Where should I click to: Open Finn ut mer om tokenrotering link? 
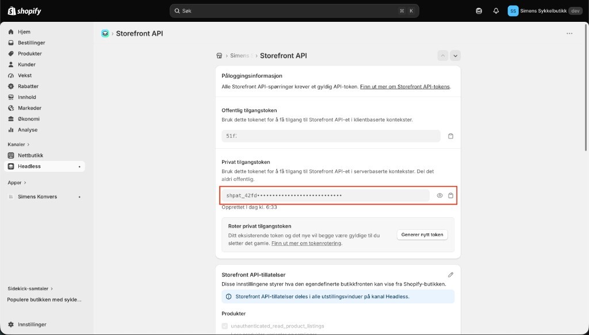pyautogui.click(x=306, y=244)
